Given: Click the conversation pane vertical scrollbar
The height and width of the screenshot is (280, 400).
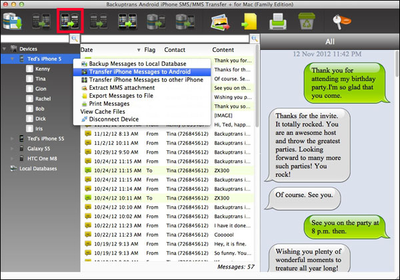Looking at the screenshot, I should [x=397, y=64].
